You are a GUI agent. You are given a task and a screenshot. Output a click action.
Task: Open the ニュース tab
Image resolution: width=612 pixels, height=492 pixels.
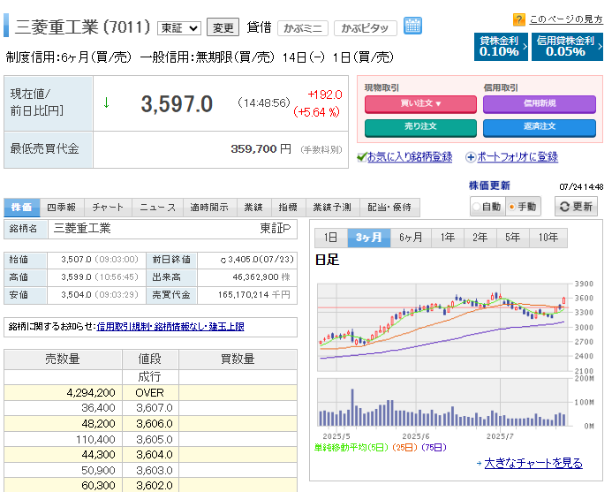point(158,208)
